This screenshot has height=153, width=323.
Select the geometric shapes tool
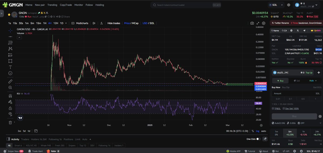click(10, 61)
